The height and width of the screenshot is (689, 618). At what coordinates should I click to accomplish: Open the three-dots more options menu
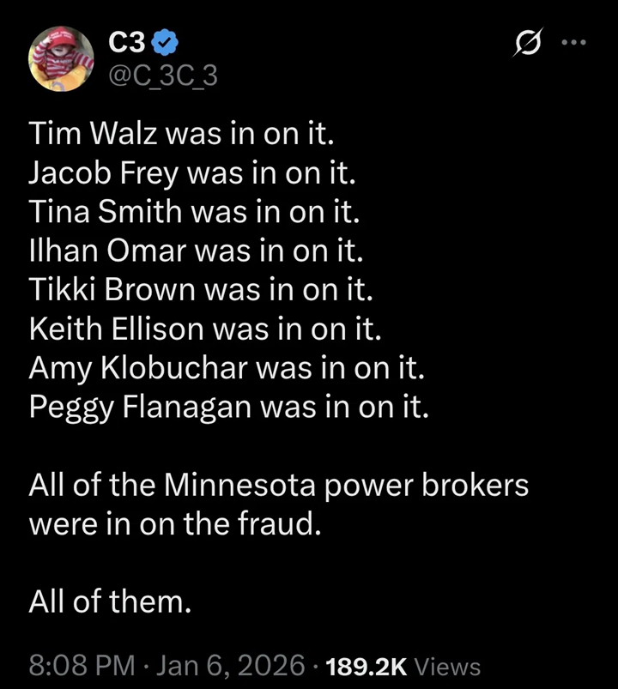coord(572,42)
